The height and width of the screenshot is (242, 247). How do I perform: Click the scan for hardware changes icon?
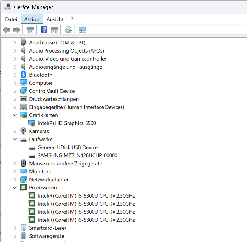coord(82,30)
